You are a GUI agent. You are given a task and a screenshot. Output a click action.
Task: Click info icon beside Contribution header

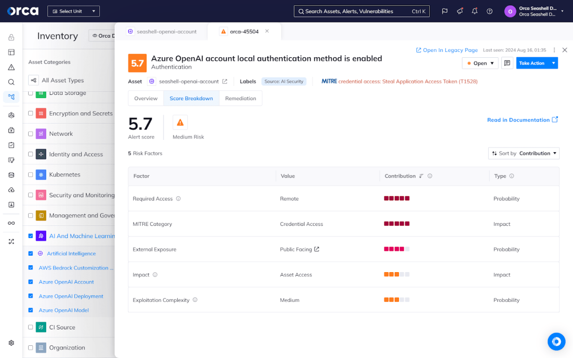click(x=430, y=176)
